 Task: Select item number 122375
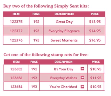pos(16,22)
